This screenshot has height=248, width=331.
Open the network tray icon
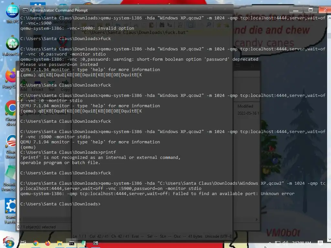[x=277, y=243]
